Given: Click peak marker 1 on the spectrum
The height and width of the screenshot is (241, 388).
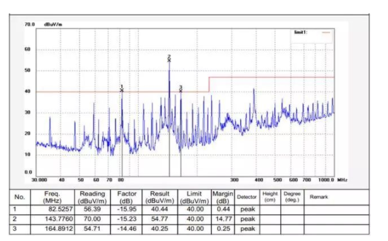Looking at the screenshot, I should coord(122,88).
